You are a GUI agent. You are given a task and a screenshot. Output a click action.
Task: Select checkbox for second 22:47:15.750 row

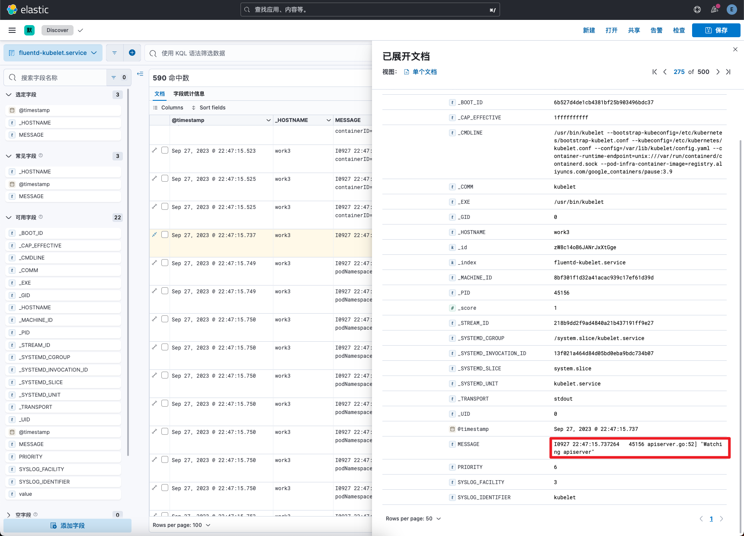pos(165,347)
